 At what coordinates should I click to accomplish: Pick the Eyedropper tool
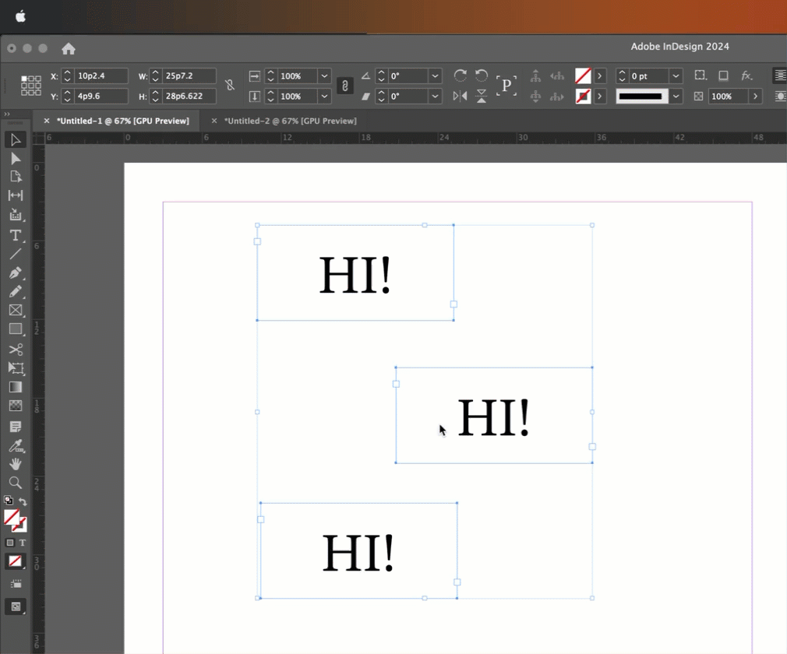[16, 445]
